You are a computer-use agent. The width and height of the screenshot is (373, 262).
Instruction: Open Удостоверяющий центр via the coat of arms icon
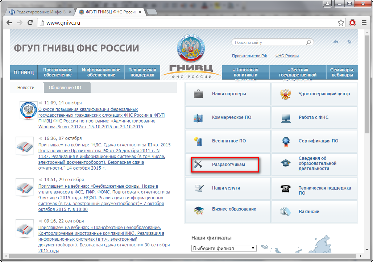point(285,94)
